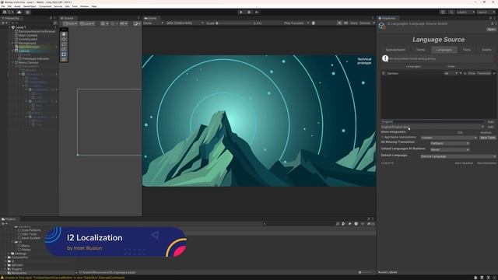Toggle the App Name translations checkbox
Viewport: 498px width, 280px height.
tap(382, 137)
